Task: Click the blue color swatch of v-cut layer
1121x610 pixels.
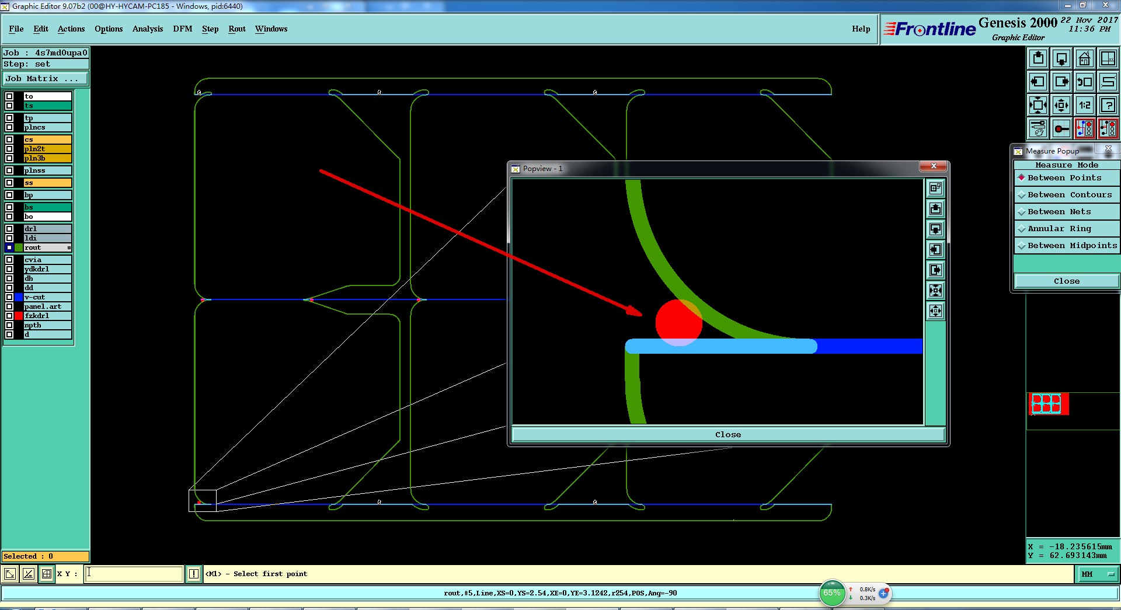Action: click(19, 297)
